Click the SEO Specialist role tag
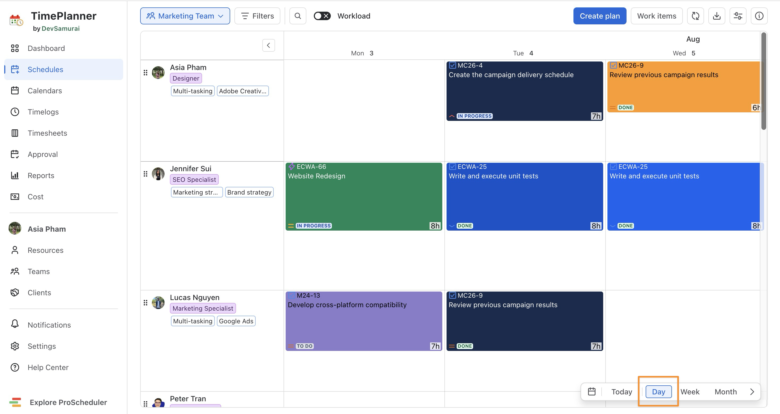Image resolution: width=780 pixels, height=414 pixels. (x=194, y=179)
